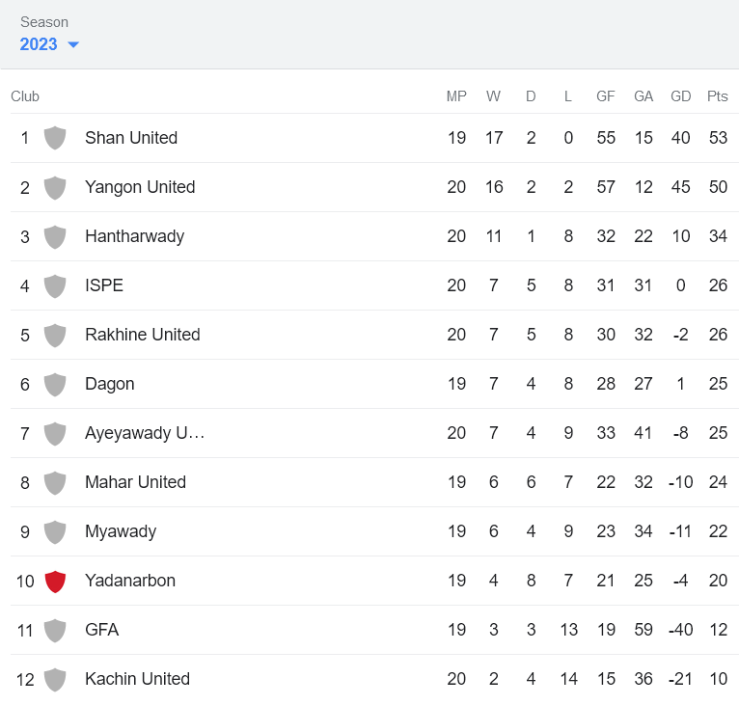Click Dagon's club crest icon
Viewport: 739px width, 705px height.
tap(55, 384)
